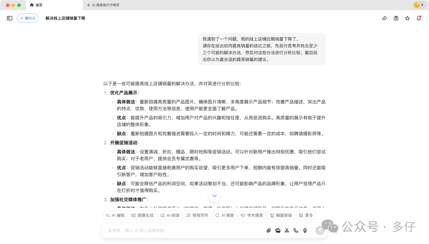
Task: Click the send arrow button
Action: click(320, 230)
